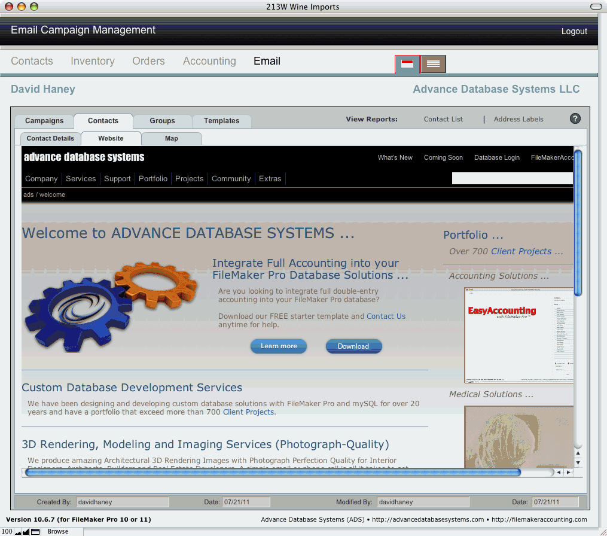Click the 100 zoom level indicator

coord(7,531)
